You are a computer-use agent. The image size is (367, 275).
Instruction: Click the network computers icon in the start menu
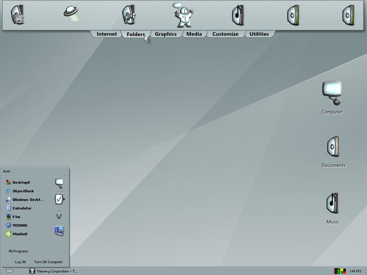59,231
